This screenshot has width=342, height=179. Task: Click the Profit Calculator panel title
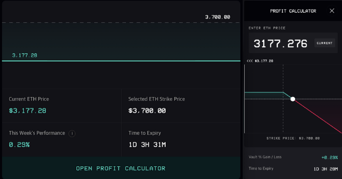[x=293, y=11]
